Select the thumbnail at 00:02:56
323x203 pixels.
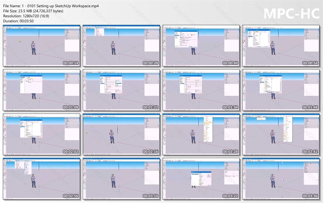[x=42, y=179]
